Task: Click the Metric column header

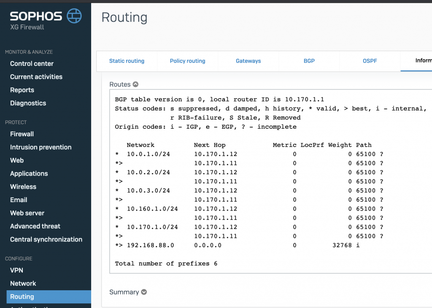Action: tap(285, 145)
